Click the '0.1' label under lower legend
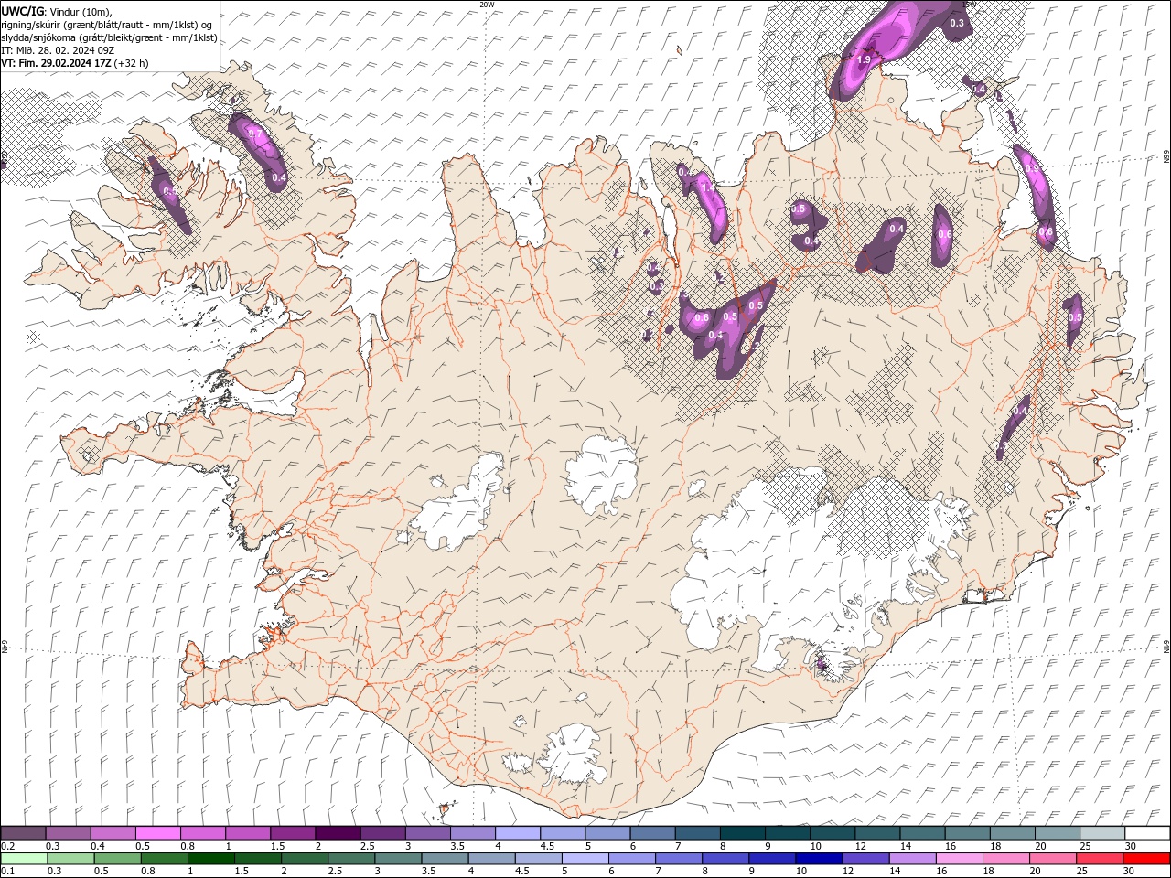 coord(7,872)
